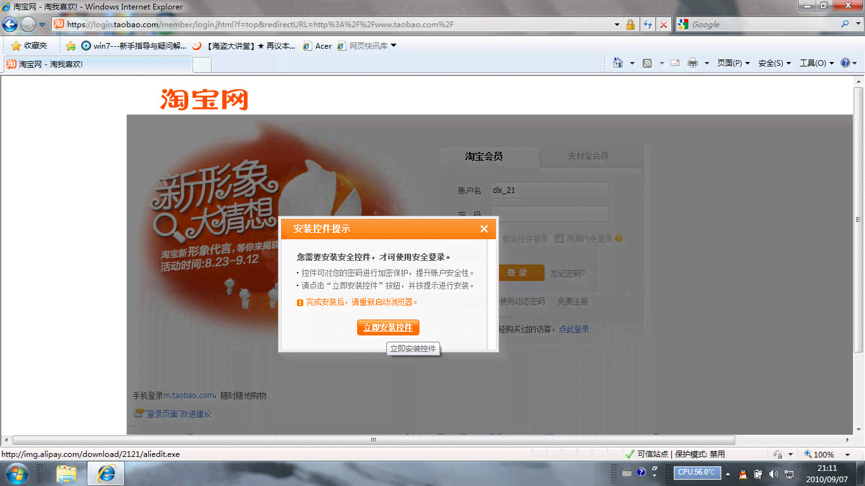Open the 【海盗大讲堂】 favorite link

coord(244,46)
